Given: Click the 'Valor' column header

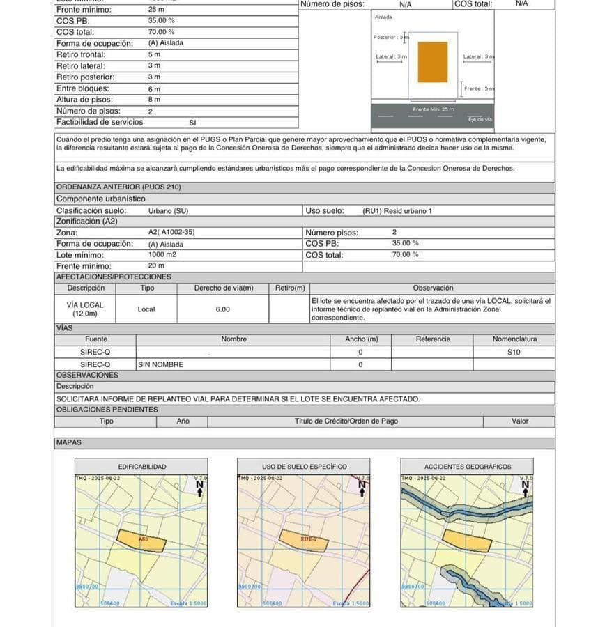Looking at the screenshot, I should point(520,421).
